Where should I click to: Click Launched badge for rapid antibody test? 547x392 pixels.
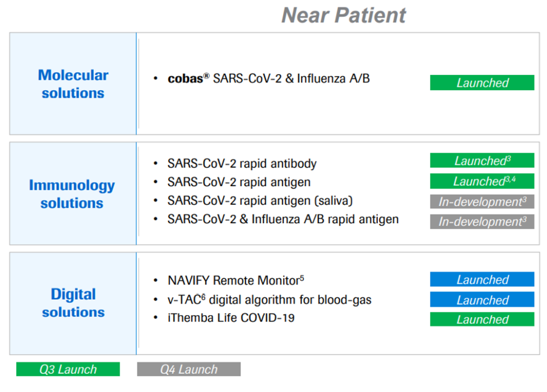pyautogui.click(x=482, y=161)
